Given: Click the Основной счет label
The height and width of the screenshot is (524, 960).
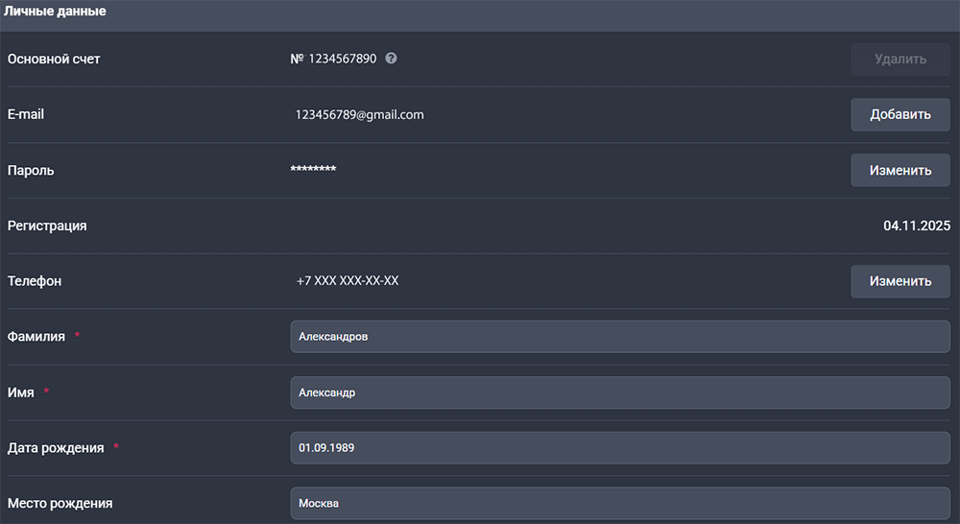Looking at the screenshot, I should (54, 59).
